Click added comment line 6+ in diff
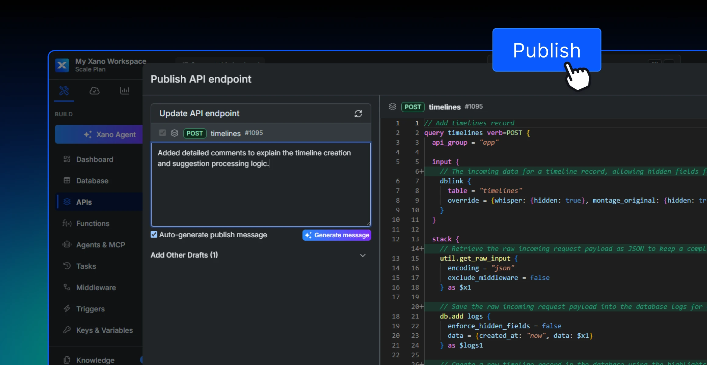This screenshot has width=707, height=365. pyautogui.click(x=566, y=171)
